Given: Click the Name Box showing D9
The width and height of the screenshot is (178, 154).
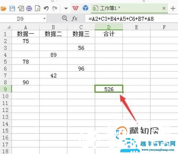Looking at the screenshot, I should tap(21, 19).
